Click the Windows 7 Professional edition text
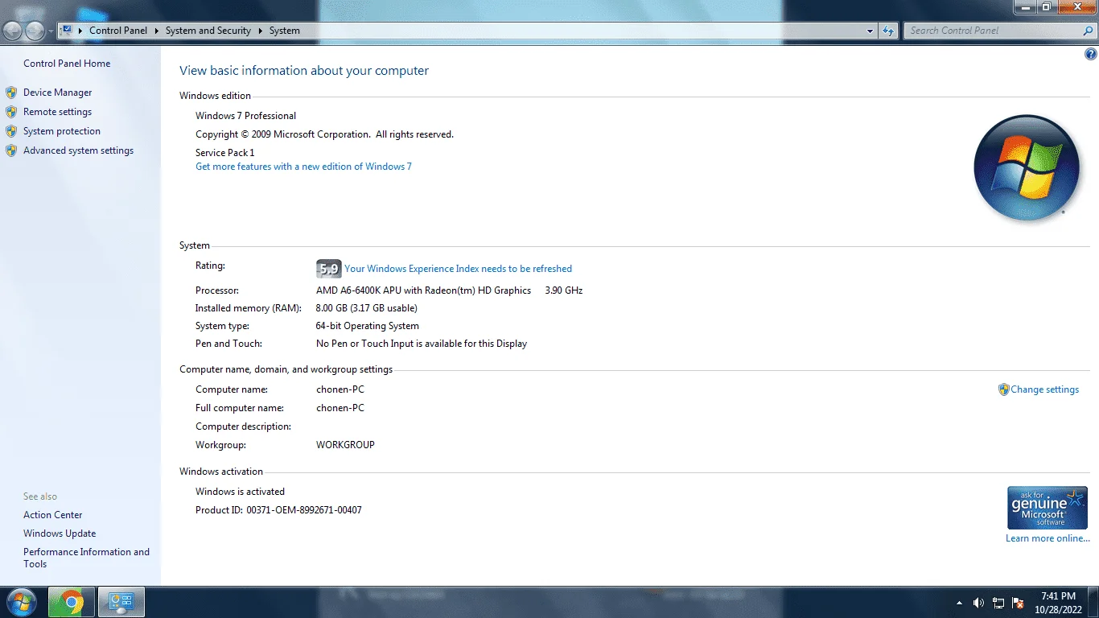 point(245,116)
